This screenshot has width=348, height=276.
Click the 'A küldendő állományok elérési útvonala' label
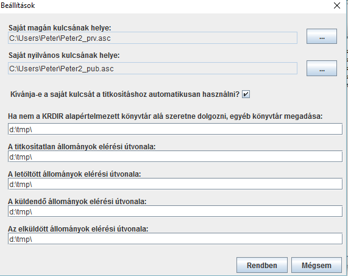pyautogui.click(x=77, y=202)
